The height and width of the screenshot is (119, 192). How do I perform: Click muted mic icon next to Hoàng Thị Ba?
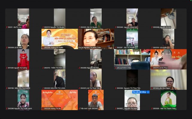coord(43,109)
